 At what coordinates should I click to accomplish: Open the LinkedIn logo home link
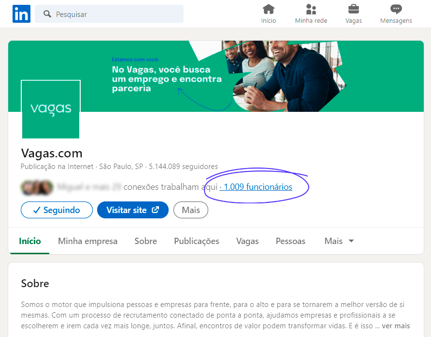(x=21, y=14)
